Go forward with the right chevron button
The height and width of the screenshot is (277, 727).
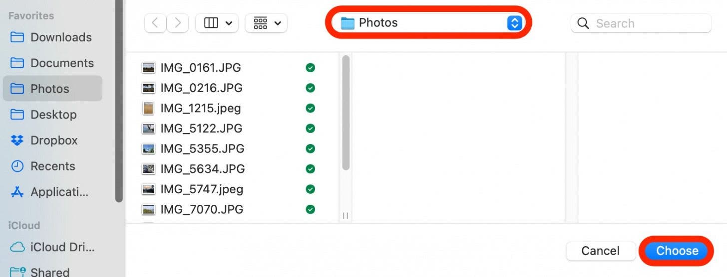pos(178,23)
